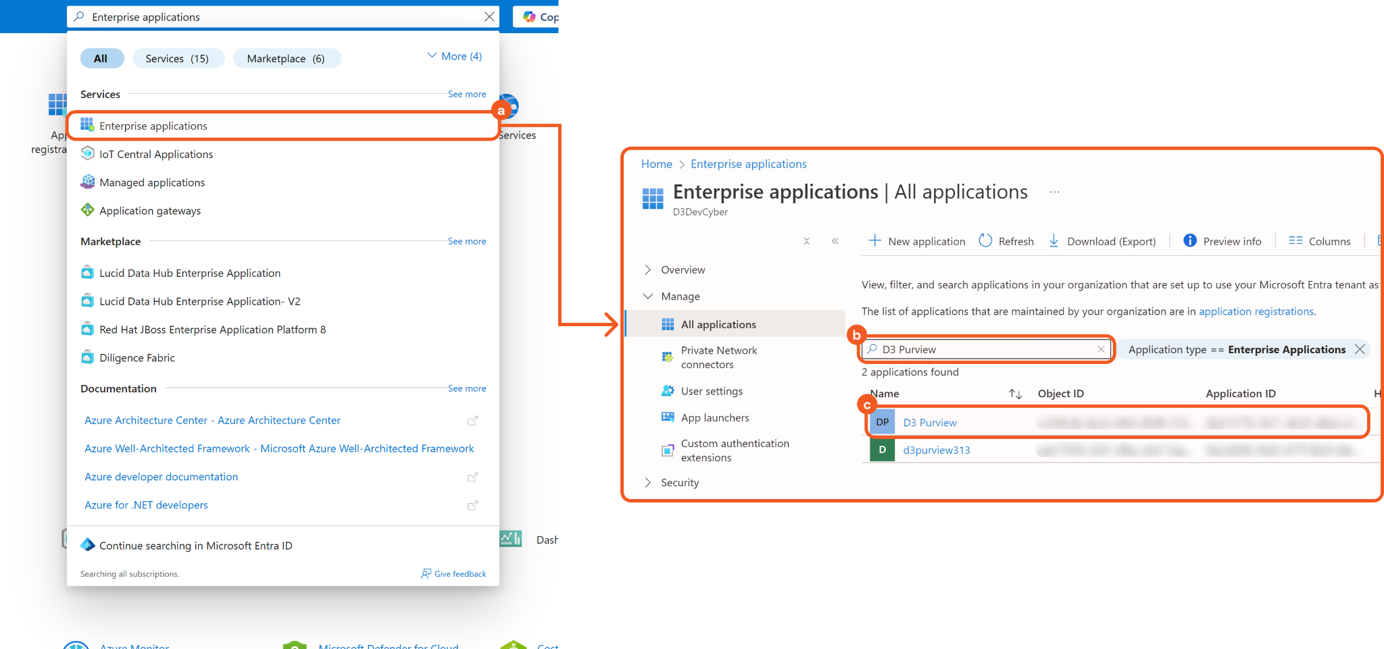Image resolution: width=1384 pixels, height=649 pixels.
Task: Open the d3purview313 application link
Action: pos(936,450)
